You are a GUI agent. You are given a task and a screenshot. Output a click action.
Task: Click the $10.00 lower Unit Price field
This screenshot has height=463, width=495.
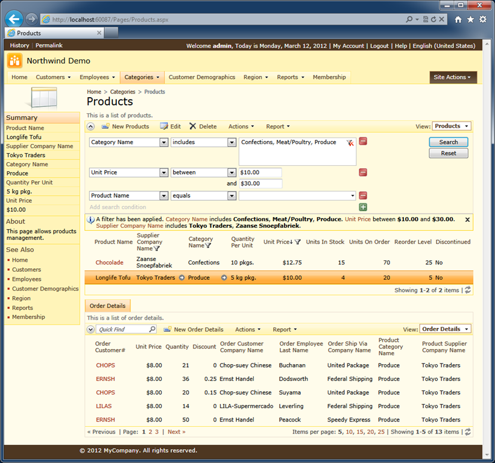(x=260, y=172)
